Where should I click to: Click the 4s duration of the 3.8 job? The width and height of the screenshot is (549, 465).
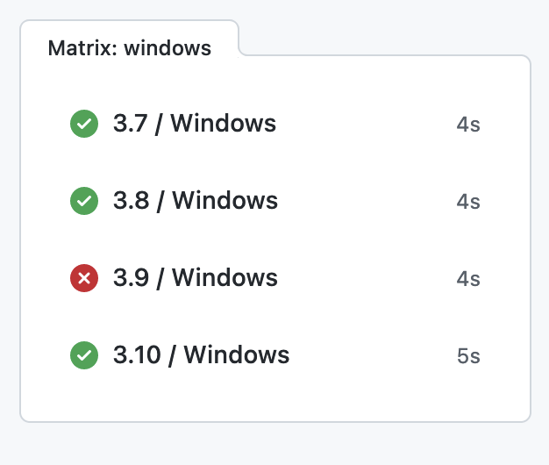coord(468,202)
